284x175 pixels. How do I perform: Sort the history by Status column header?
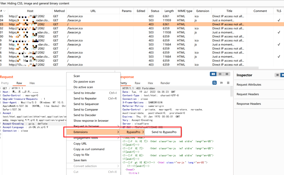(155, 11)
